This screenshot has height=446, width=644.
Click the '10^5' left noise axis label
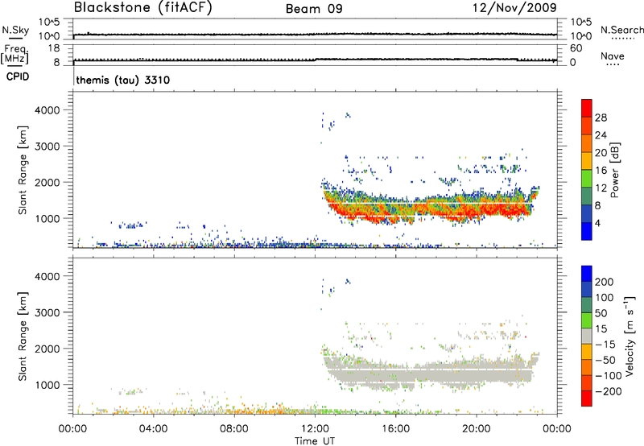pyautogui.click(x=49, y=22)
